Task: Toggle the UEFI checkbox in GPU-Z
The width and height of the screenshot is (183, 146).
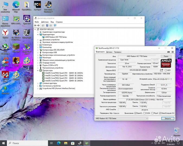Action: 166,70
